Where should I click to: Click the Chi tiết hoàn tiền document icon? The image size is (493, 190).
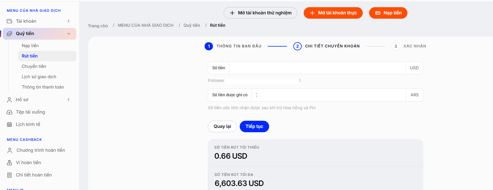(x=10, y=175)
